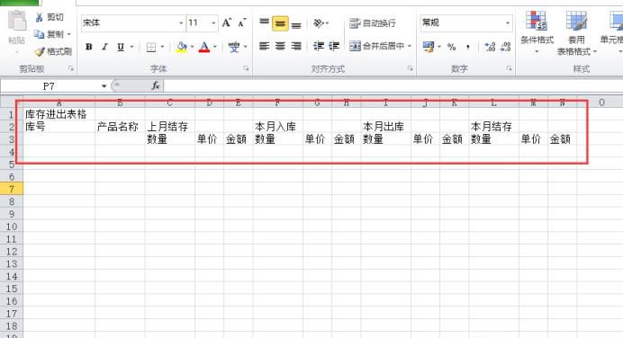This screenshot has width=623, height=338.
Task: Click Merge and Center (合并后居中) button
Action: tap(376, 46)
